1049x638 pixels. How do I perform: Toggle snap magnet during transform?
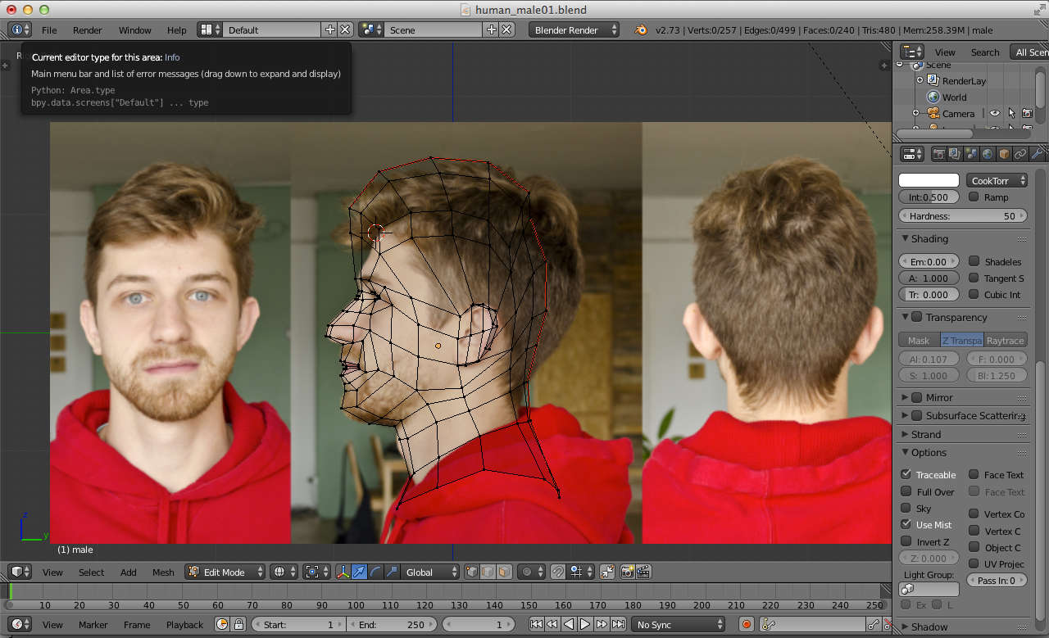click(x=558, y=572)
